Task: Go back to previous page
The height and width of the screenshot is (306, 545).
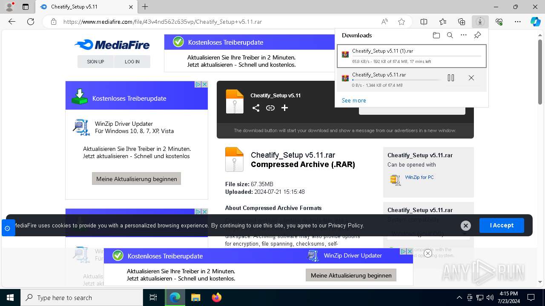Action: pyautogui.click(x=12, y=22)
